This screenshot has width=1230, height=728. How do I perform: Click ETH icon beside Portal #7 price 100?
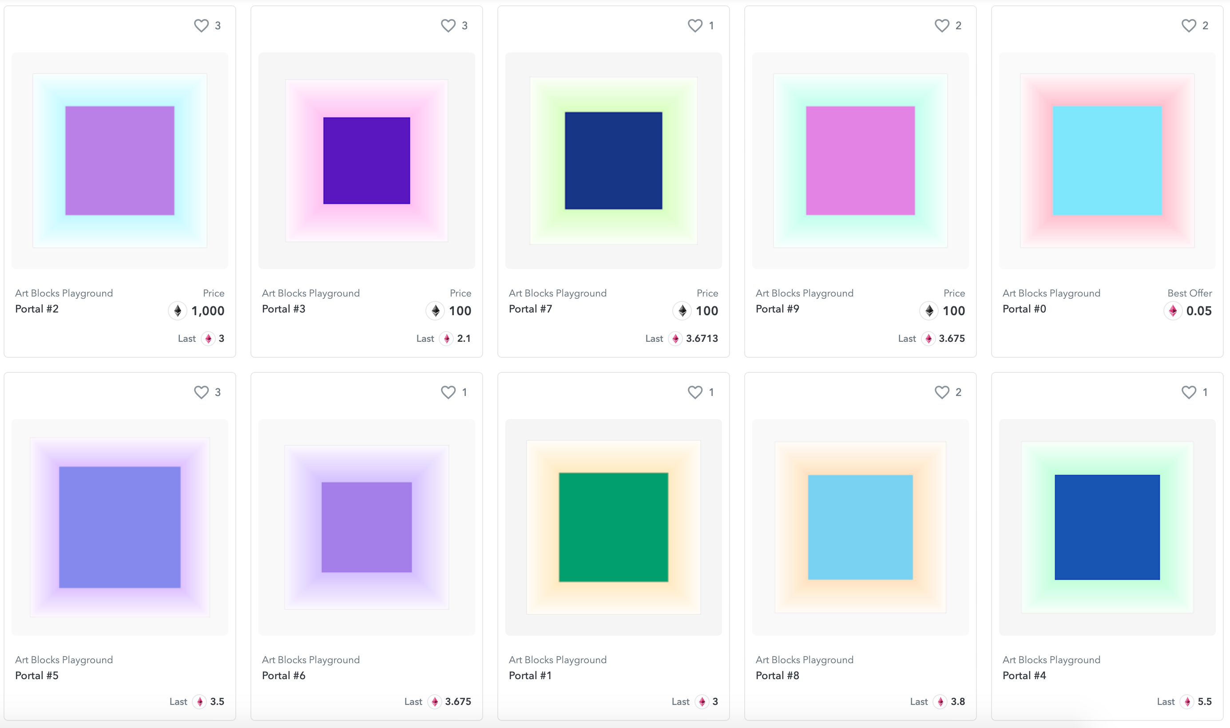click(x=682, y=311)
